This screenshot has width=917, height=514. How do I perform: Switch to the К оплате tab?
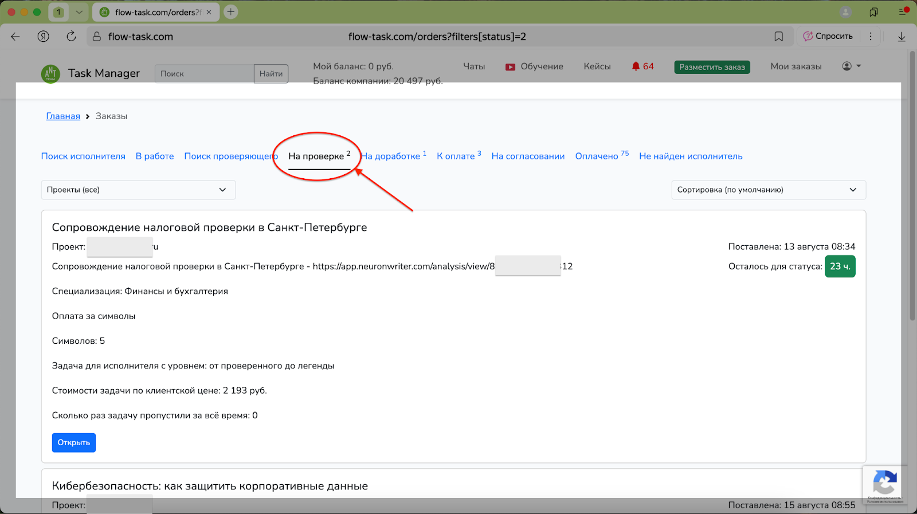click(456, 156)
